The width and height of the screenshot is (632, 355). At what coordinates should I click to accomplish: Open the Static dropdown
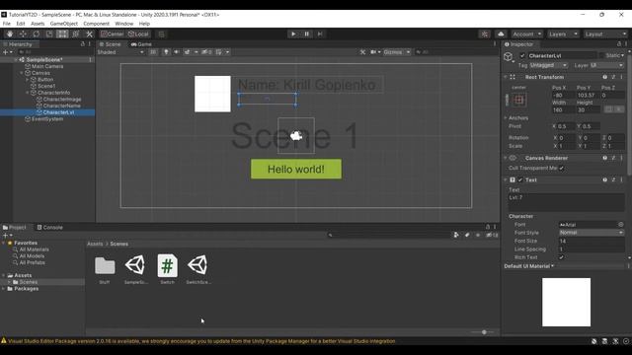click(x=623, y=55)
